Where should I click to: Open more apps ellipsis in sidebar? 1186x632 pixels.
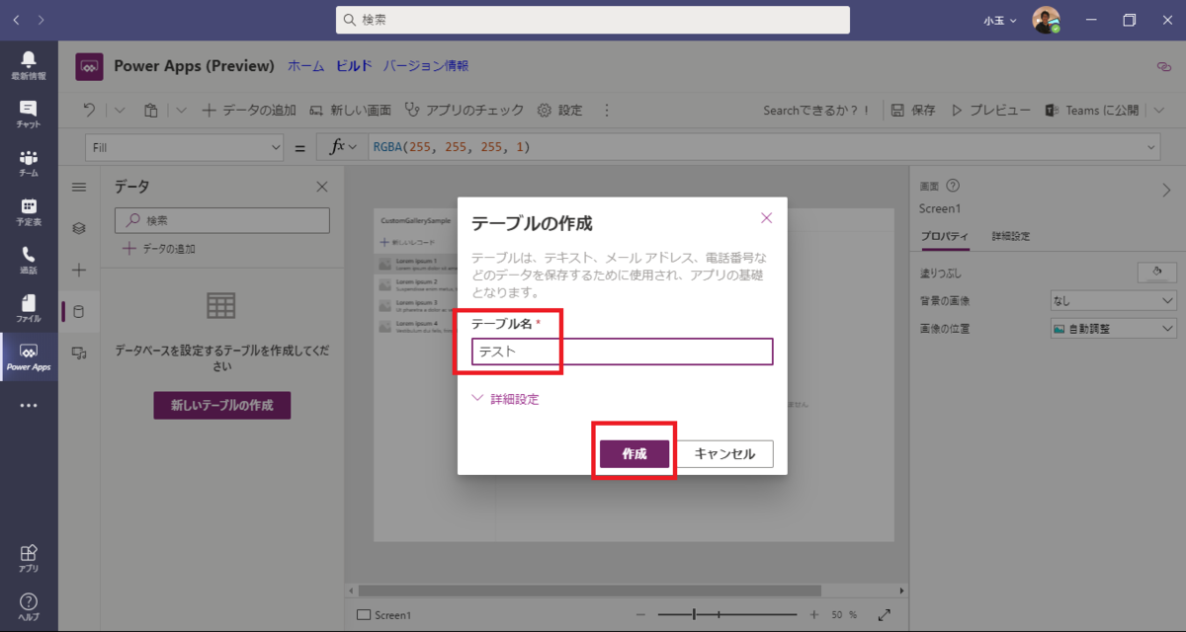click(x=29, y=405)
